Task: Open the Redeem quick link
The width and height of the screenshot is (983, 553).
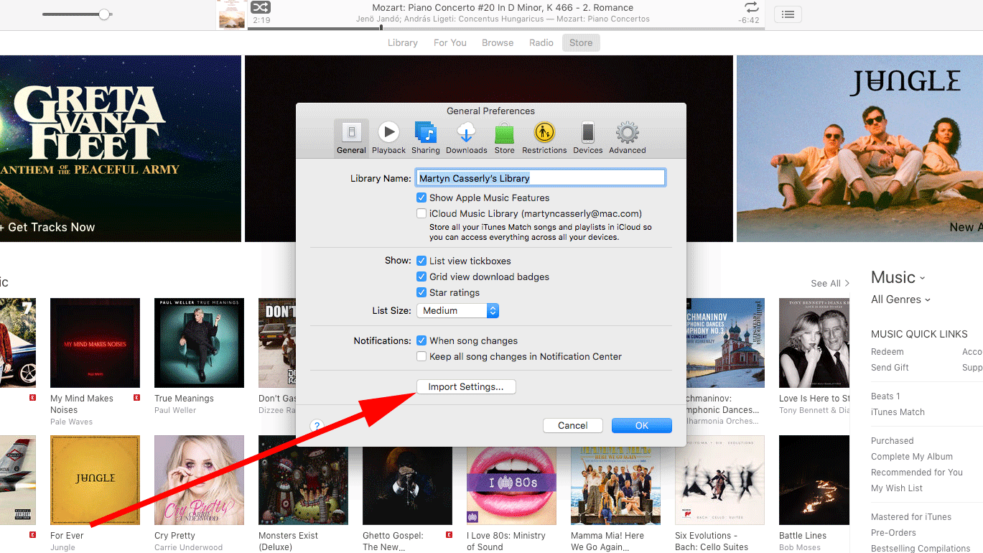Action: [x=888, y=352]
